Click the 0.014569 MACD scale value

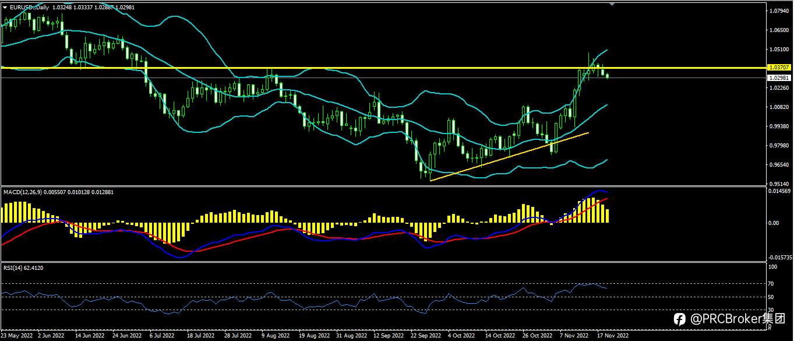(x=779, y=191)
